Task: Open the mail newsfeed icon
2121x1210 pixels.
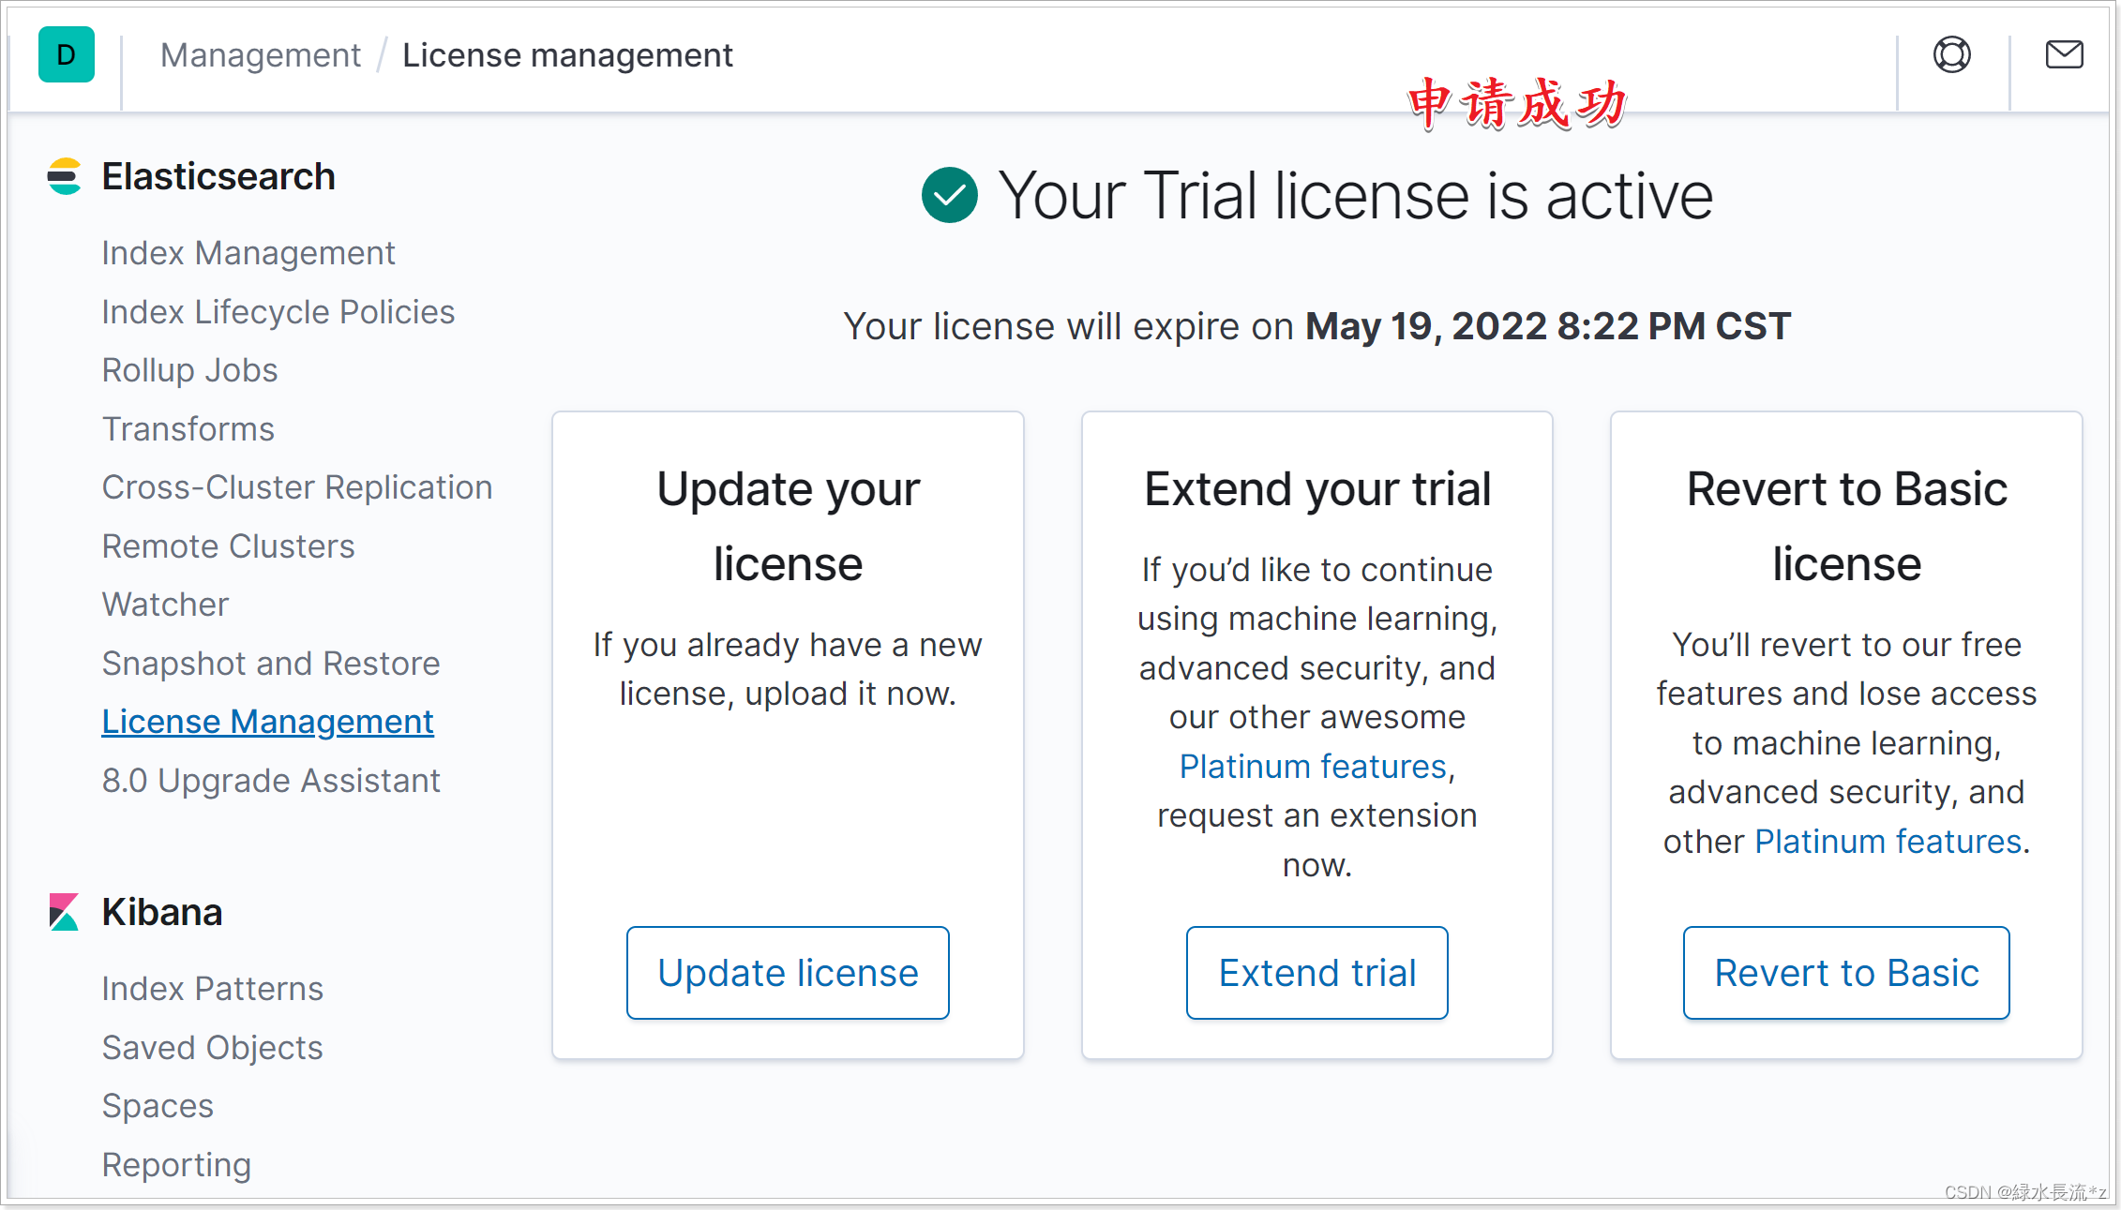Action: pyautogui.click(x=2064, y=54)
